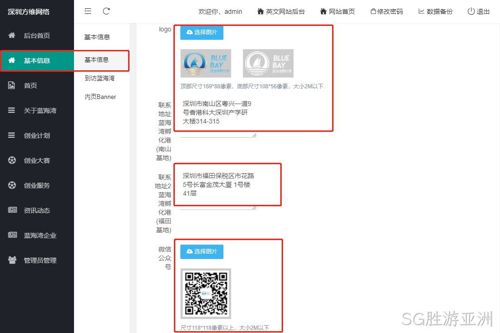Image resolution: width=500 pixels, height=333 pixels.
Task: Click the 深圳方维网络 site title
Action: click(29, 12)
